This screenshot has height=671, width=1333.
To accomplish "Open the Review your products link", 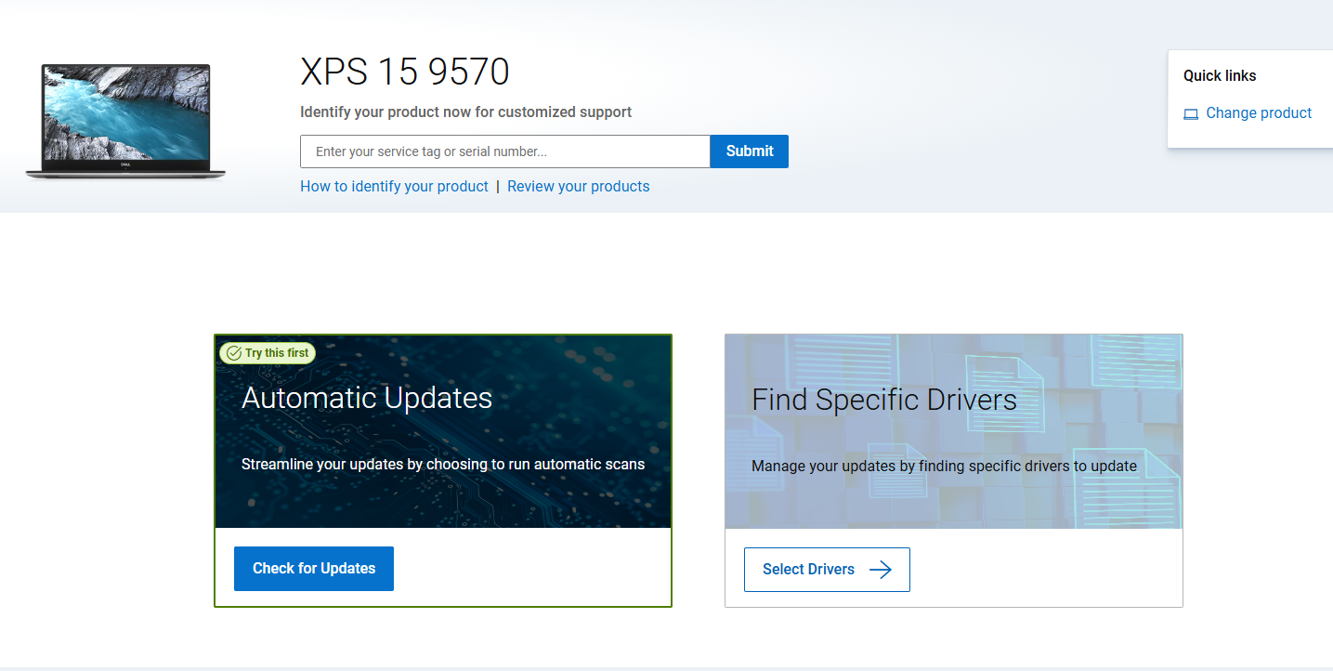I will coord(578,187).
